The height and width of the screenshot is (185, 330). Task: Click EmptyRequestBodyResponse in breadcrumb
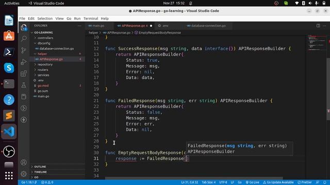[x=159, y=33]
